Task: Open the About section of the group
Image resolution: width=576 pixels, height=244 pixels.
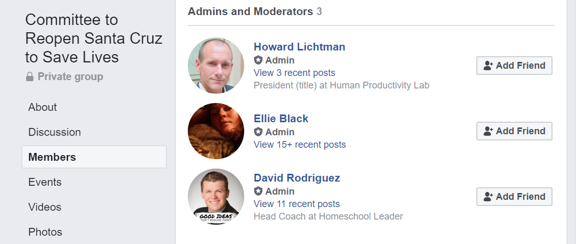Action: pyautogui.click(x=43, y=107)
